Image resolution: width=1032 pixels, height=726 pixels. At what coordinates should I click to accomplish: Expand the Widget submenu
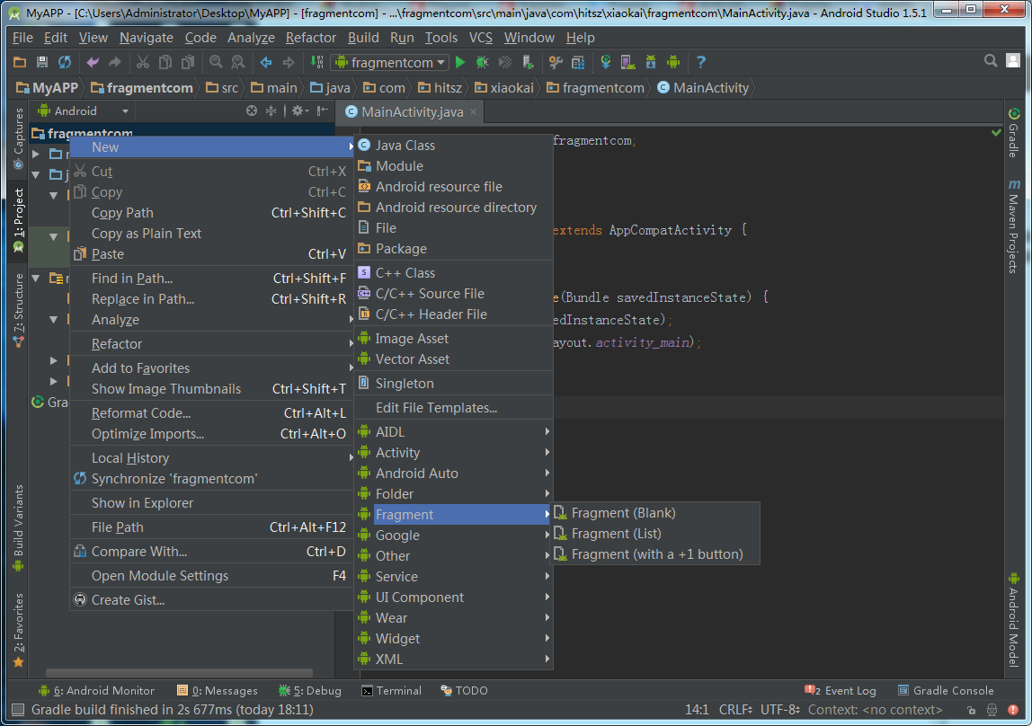pyautogui.click(x=453, y=639)
